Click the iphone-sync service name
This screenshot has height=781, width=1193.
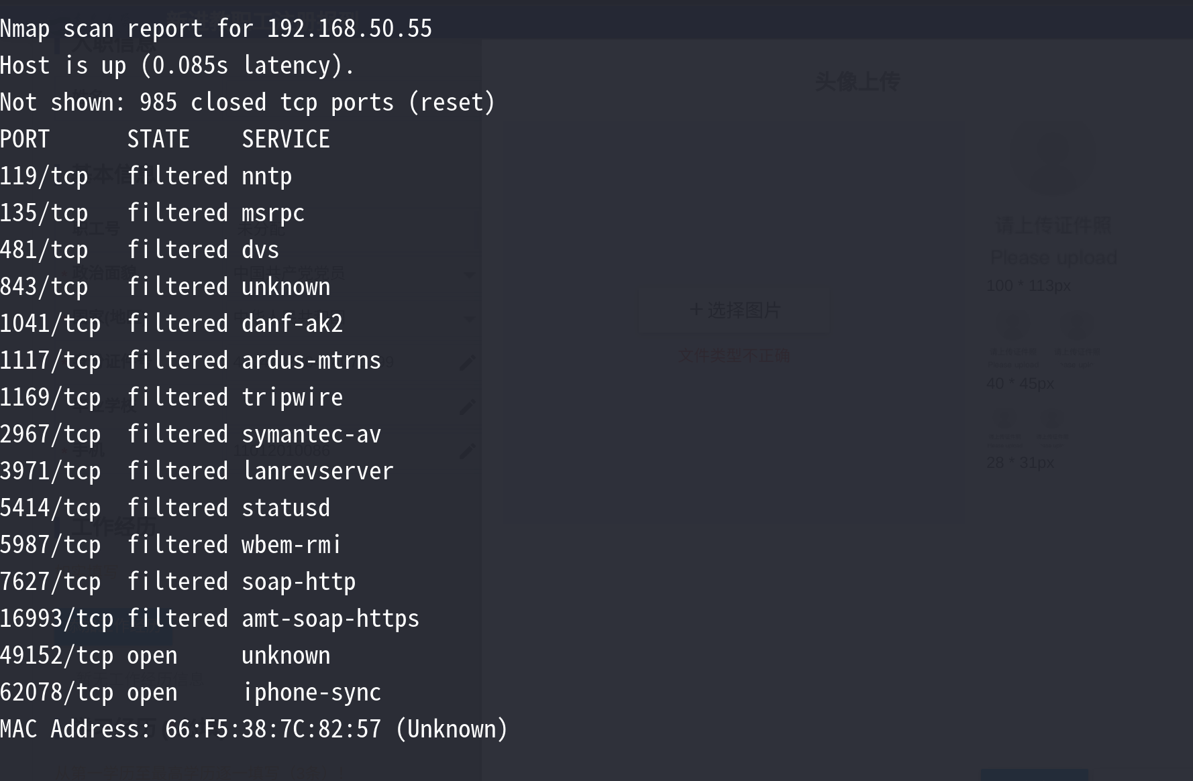pyautogui.click(x=312, y=692)
